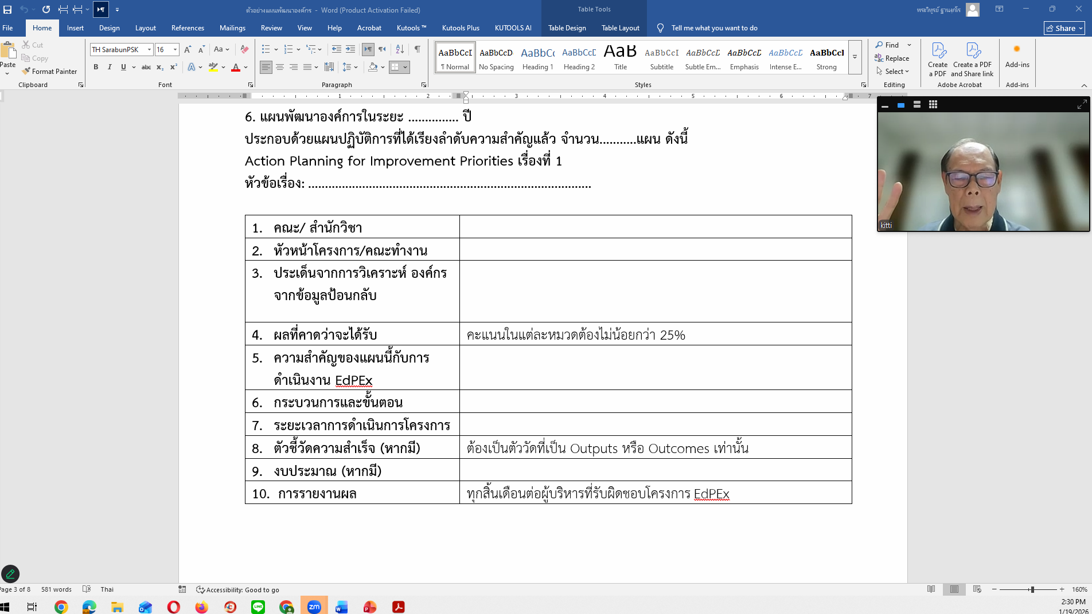Switch to the References tab

pyautogui.click(x=188, y=28)
